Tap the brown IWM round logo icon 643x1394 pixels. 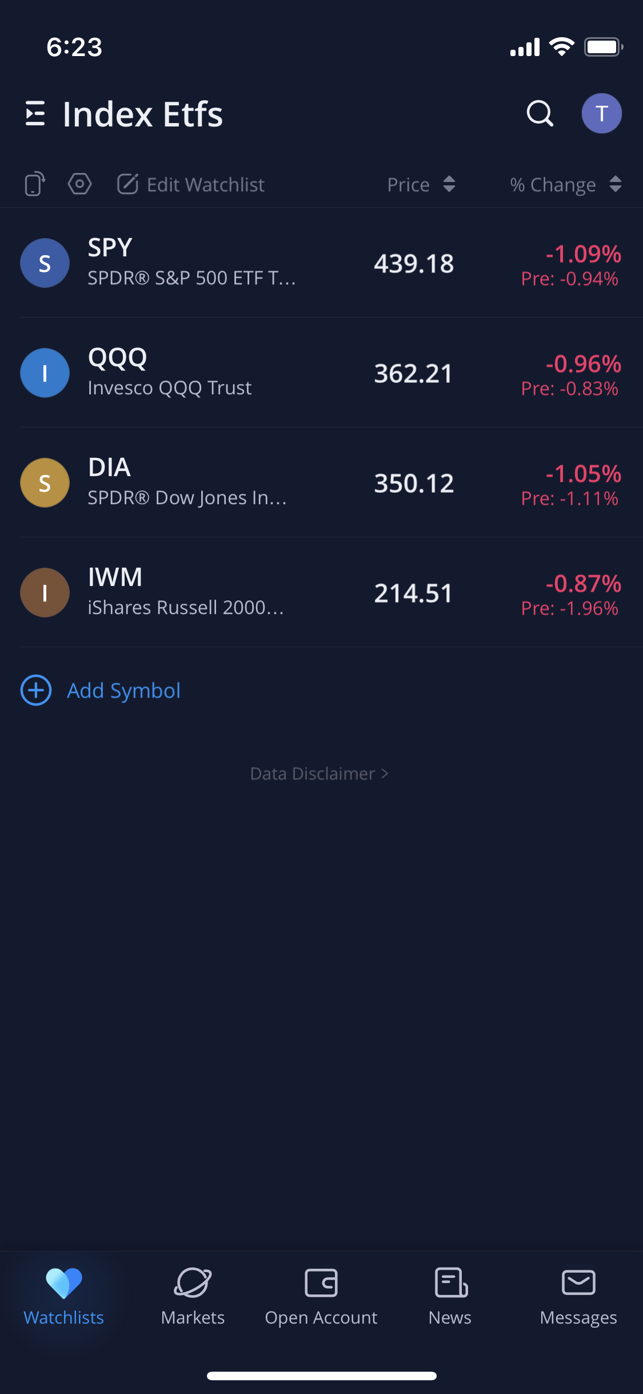45,593
